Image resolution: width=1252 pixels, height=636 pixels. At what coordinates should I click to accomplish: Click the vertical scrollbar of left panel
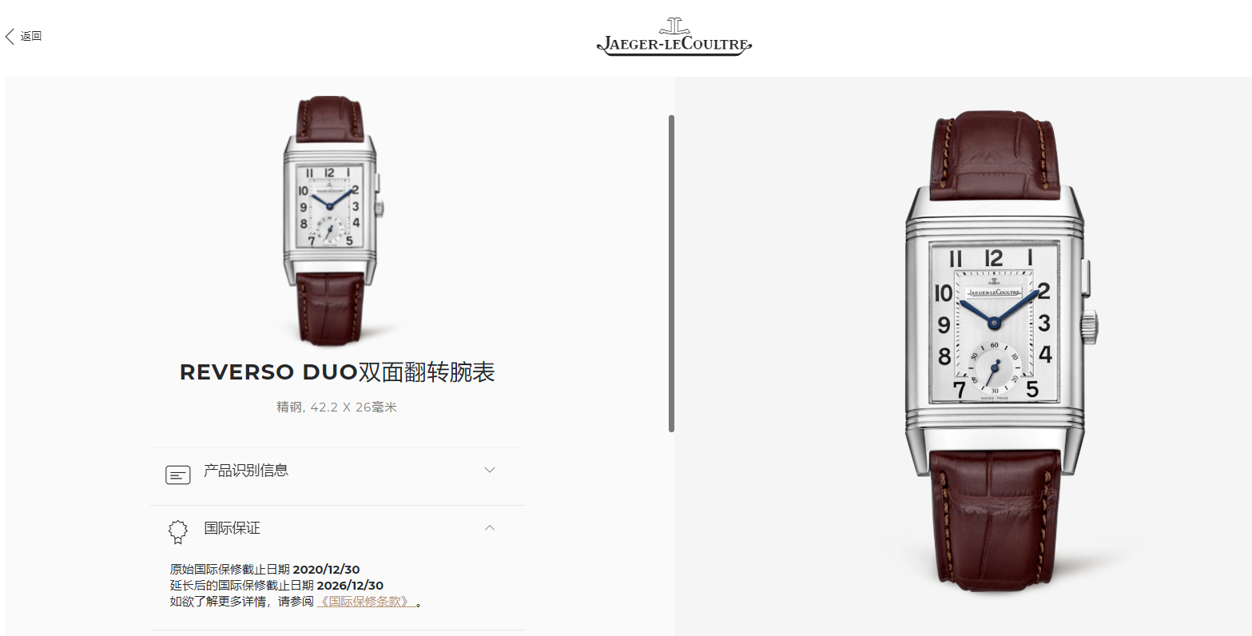(671, 273)
